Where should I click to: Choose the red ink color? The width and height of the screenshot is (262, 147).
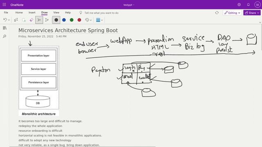click(79, 20)
